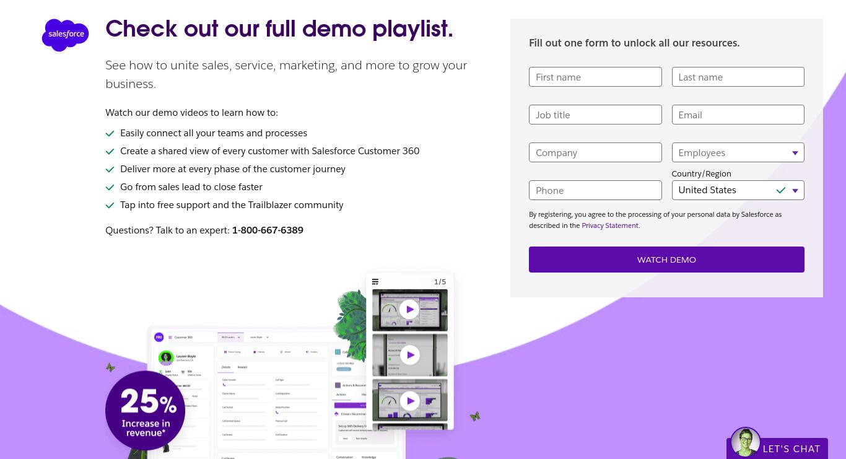Focus the First name field
The image size is (846, 459).
point(595,77)
